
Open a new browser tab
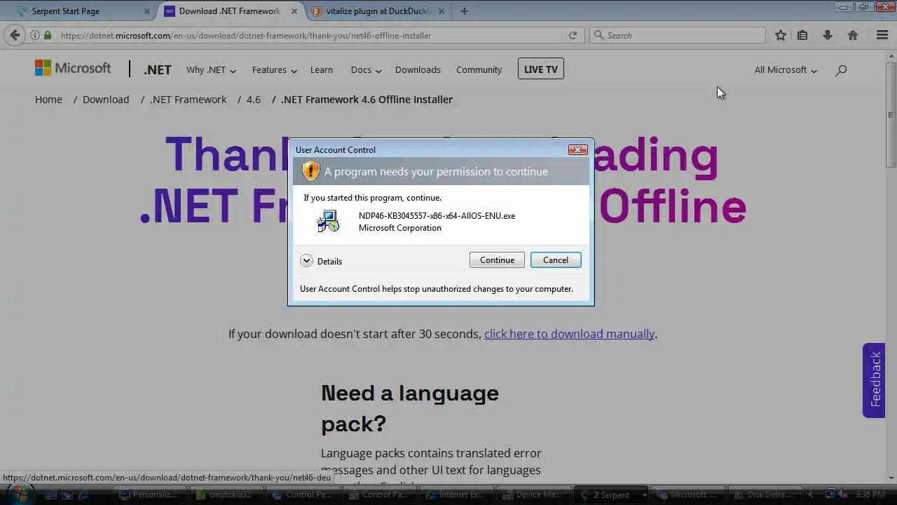coord(464,11)
